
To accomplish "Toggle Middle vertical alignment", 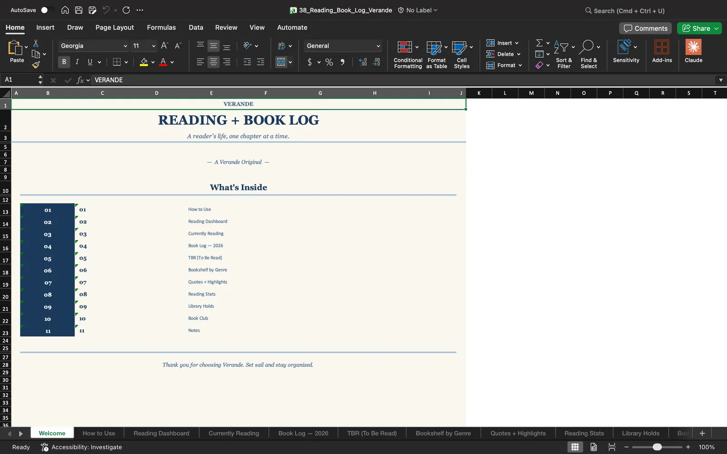I will (213, 45).
